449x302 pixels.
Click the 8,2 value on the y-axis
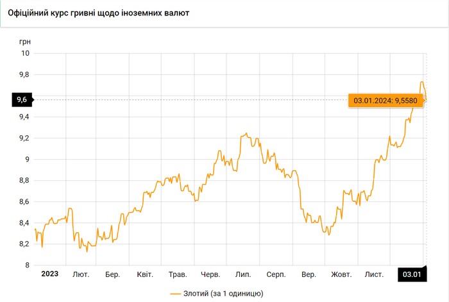pyautogui.click(x=24, y=244)
